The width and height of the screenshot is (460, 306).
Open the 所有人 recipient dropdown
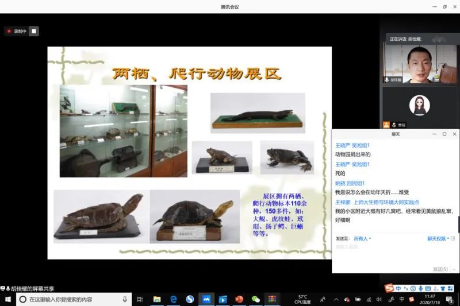[362, 238]
